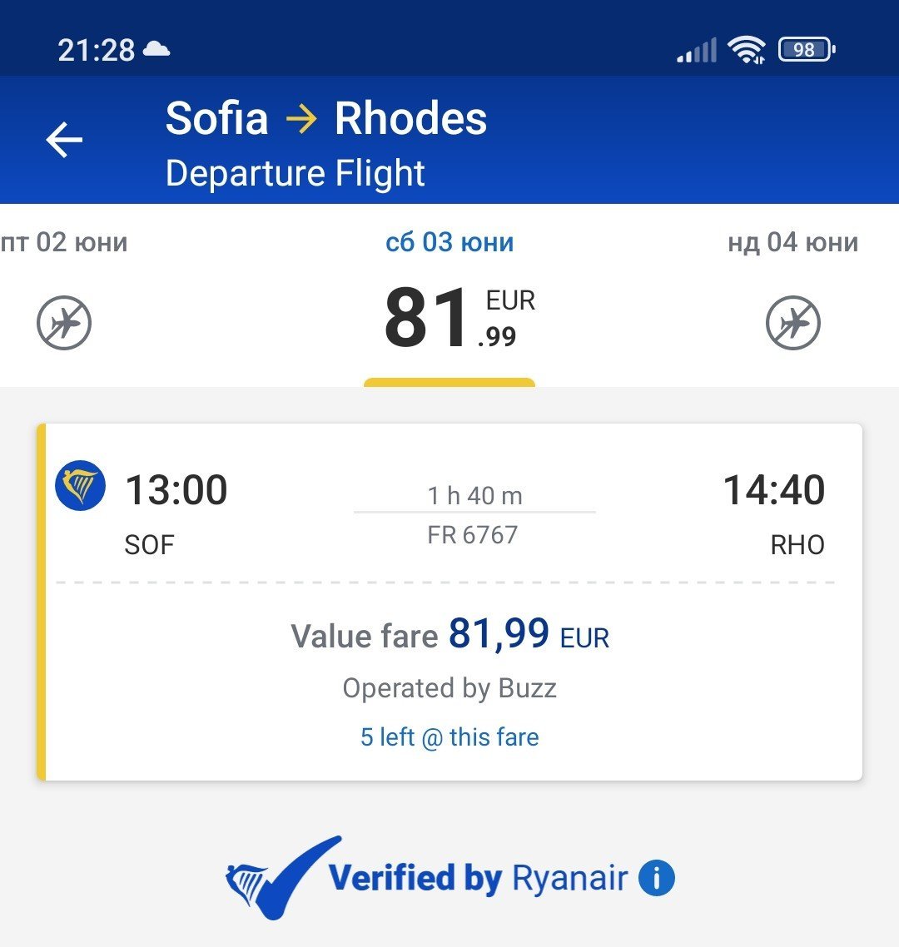Tap the back arrow in header

tap(64, 140)
